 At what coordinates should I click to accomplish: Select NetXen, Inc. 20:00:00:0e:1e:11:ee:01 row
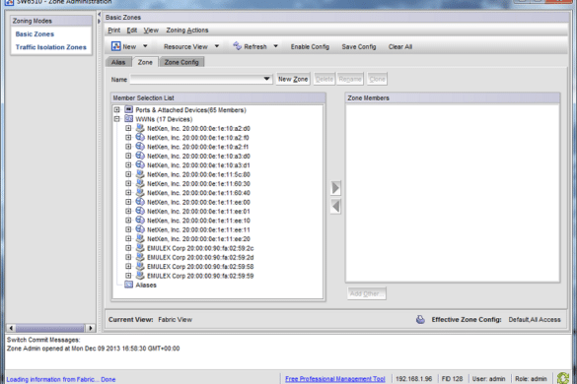coord(198,211)
